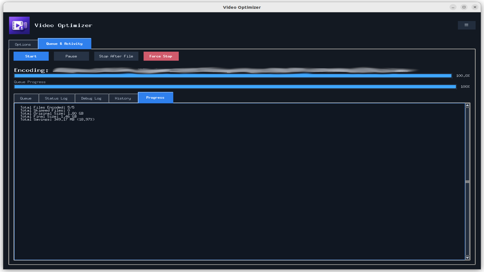Viewport: 484px width, 272px height.
Task: Open the Queue sub-tab
Action: tap(26, 98)
